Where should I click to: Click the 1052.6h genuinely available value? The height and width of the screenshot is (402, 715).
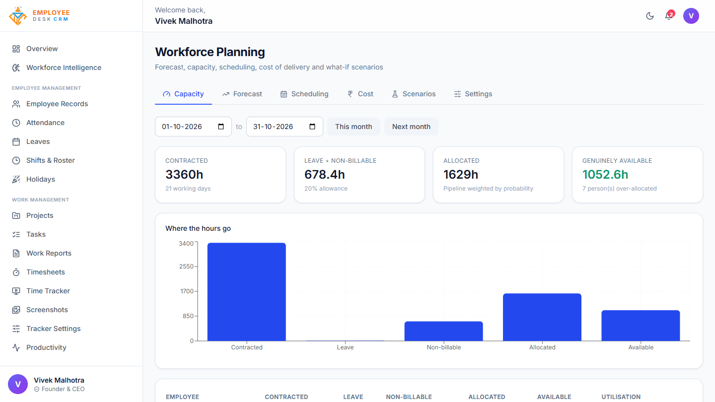(x=605, y=175)
